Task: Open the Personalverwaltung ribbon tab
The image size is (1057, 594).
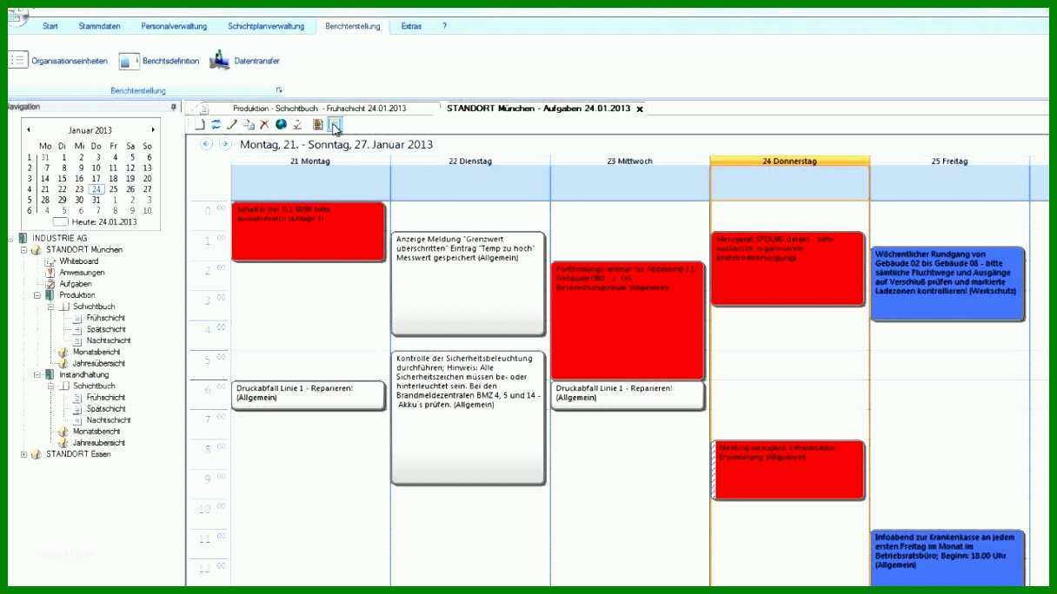Action: pyautogui.click(x=174, y=26)
